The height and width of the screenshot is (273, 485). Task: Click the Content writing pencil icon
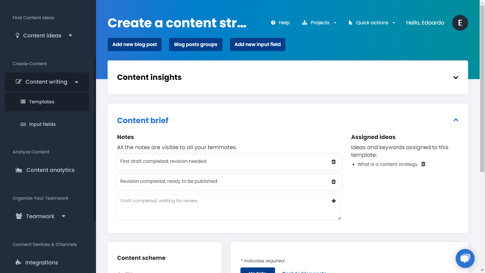pyautogui.click(x=19, y=82)
